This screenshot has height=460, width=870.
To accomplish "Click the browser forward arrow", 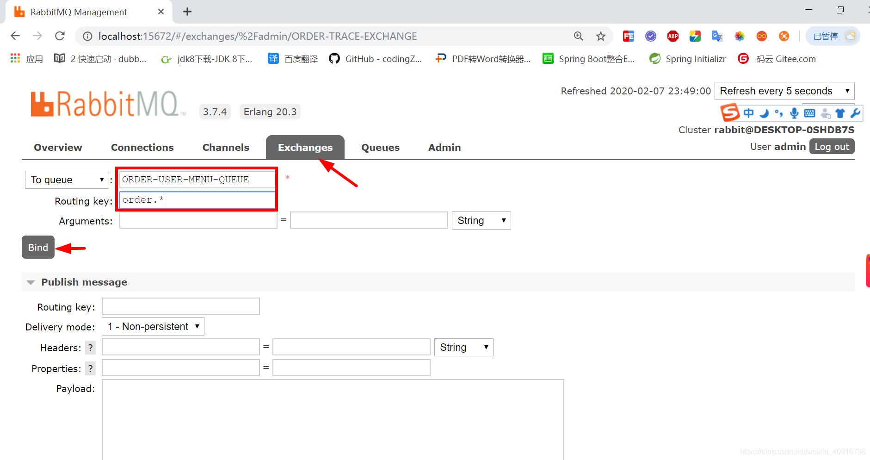I will coord(37,36).
